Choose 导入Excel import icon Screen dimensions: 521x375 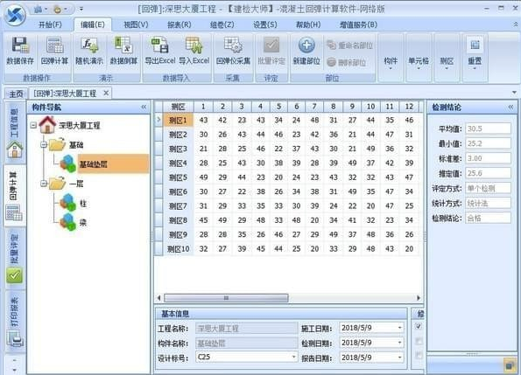pyautogui.click(x=194, y=51)
